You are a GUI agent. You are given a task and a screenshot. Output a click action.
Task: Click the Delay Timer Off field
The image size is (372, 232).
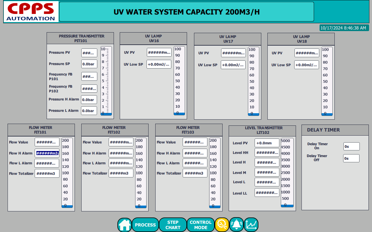pyautogui.click(x=351, y=158)
